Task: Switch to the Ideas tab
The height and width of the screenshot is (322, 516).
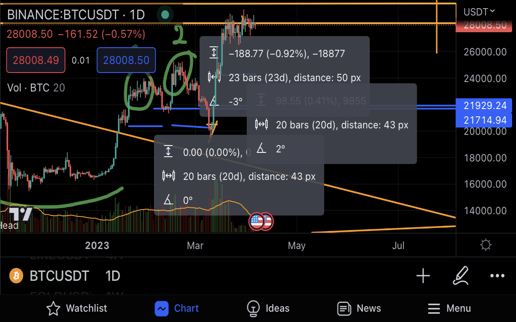Action: coord(268,308)
